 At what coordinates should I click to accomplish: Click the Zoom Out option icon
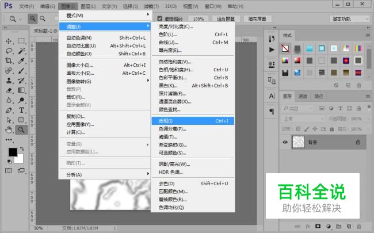pos(43,18)
